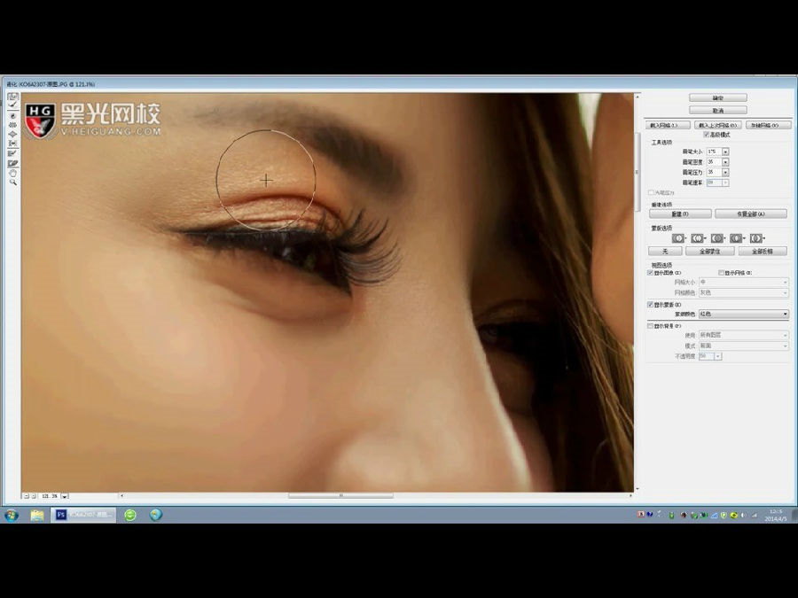Select the Twirl Clockwise tool
Screen dimensions: 798x598
pyautogui.click(x=12, y=116)
